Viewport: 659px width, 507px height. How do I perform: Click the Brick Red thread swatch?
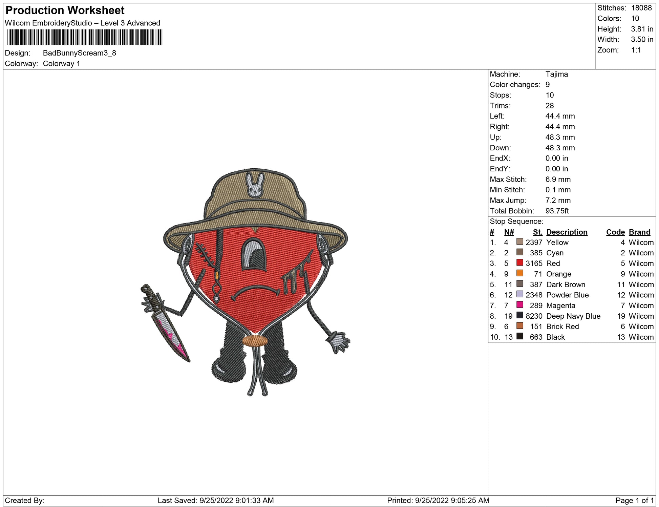[x=519, y=325]
